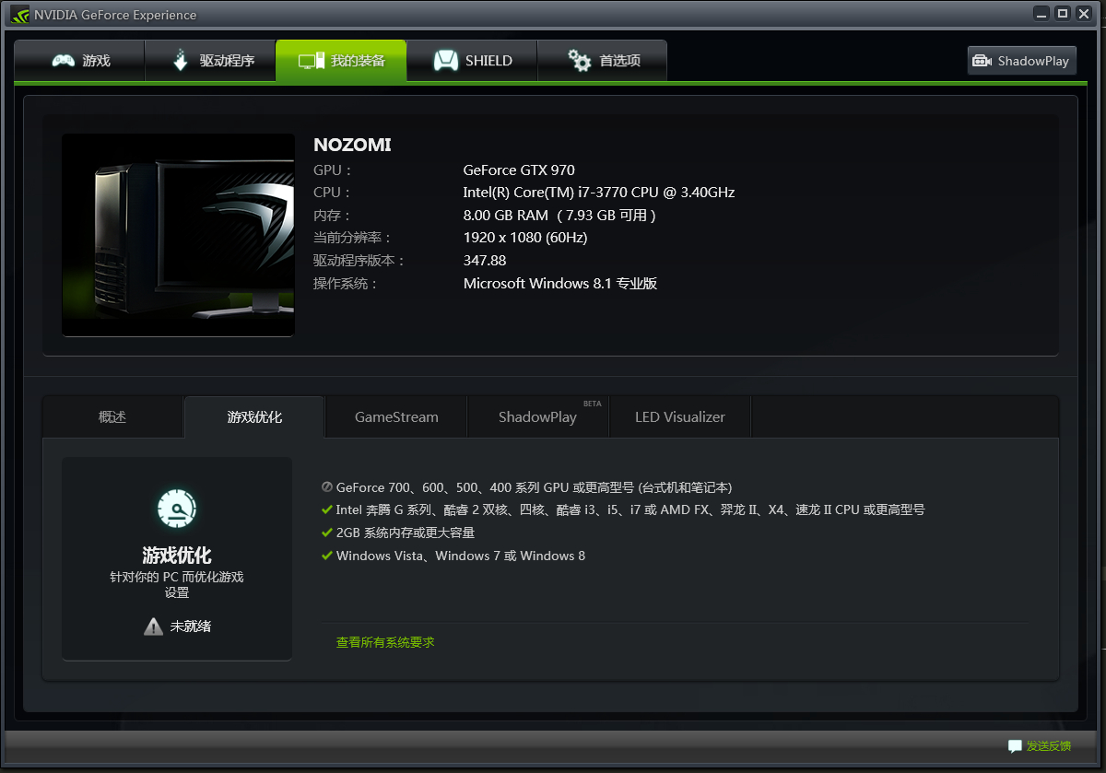Click the driver version 347.88

coord(485,260)
